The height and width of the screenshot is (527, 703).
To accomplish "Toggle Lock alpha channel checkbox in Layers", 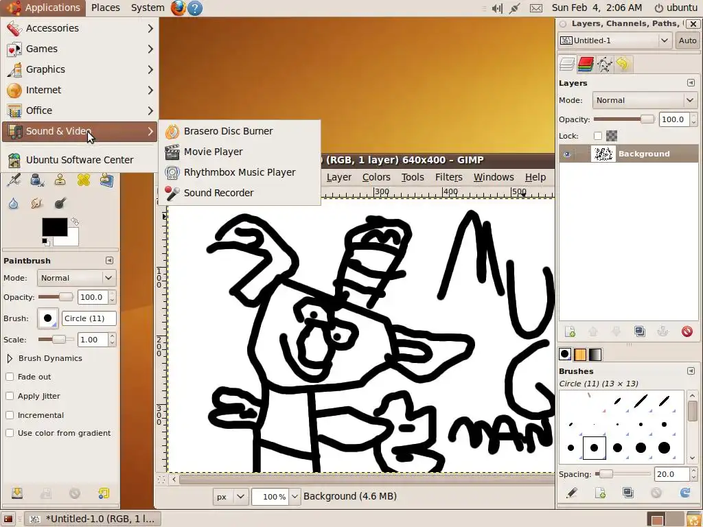I will point(598,136).
